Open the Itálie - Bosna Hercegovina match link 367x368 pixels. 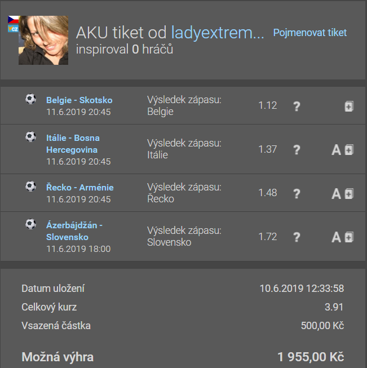73,144
